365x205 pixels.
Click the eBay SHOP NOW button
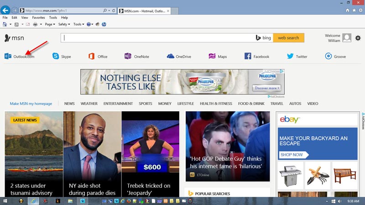[293, 154]
